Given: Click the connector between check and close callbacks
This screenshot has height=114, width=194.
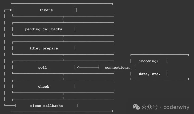Looking at the screenshot, I should pos(63,96).
